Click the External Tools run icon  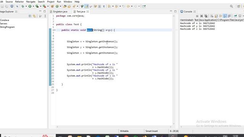[x=44, y=6]
